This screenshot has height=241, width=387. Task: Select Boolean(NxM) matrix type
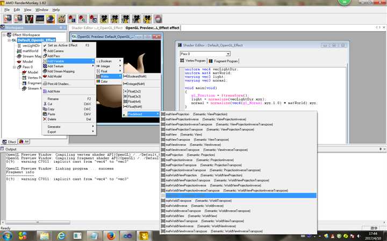142,76
